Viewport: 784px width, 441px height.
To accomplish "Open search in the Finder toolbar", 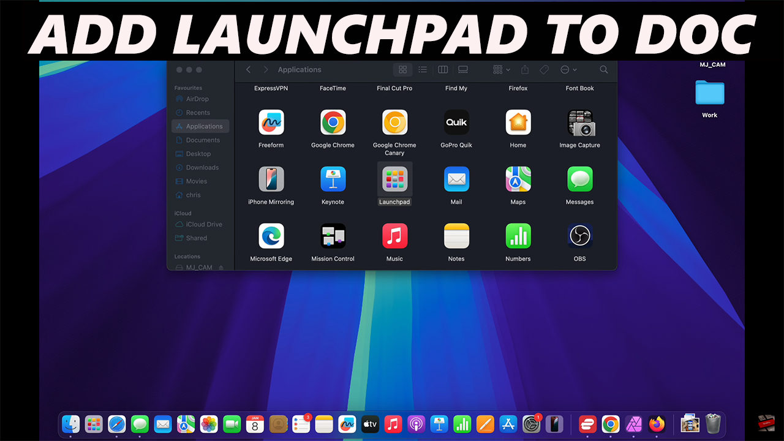I will point(604,70).
